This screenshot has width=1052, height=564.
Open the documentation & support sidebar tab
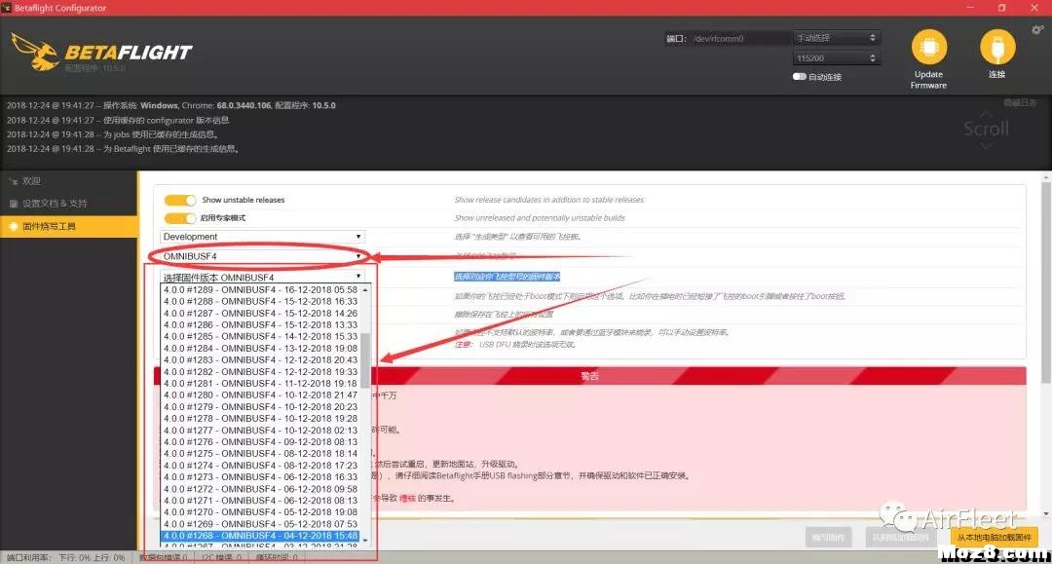(68, 204)
